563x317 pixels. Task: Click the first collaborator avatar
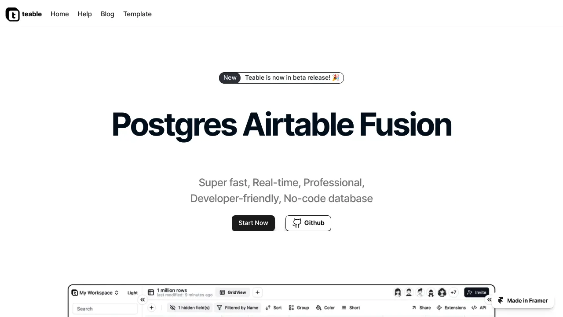pyautogui.click(x=398, y=292)
